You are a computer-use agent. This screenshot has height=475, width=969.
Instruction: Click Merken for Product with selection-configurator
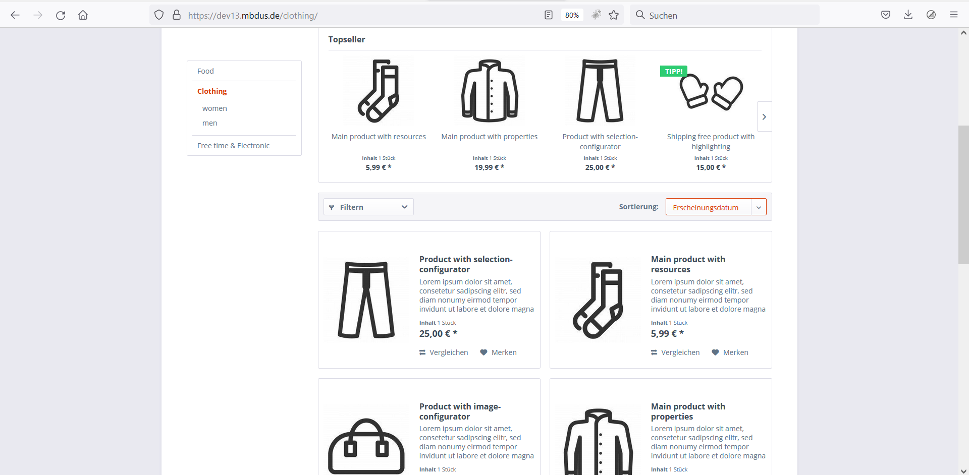498,352
